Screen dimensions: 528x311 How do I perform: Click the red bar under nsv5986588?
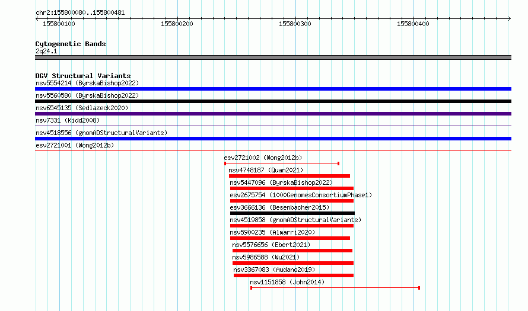click(293, 263)
